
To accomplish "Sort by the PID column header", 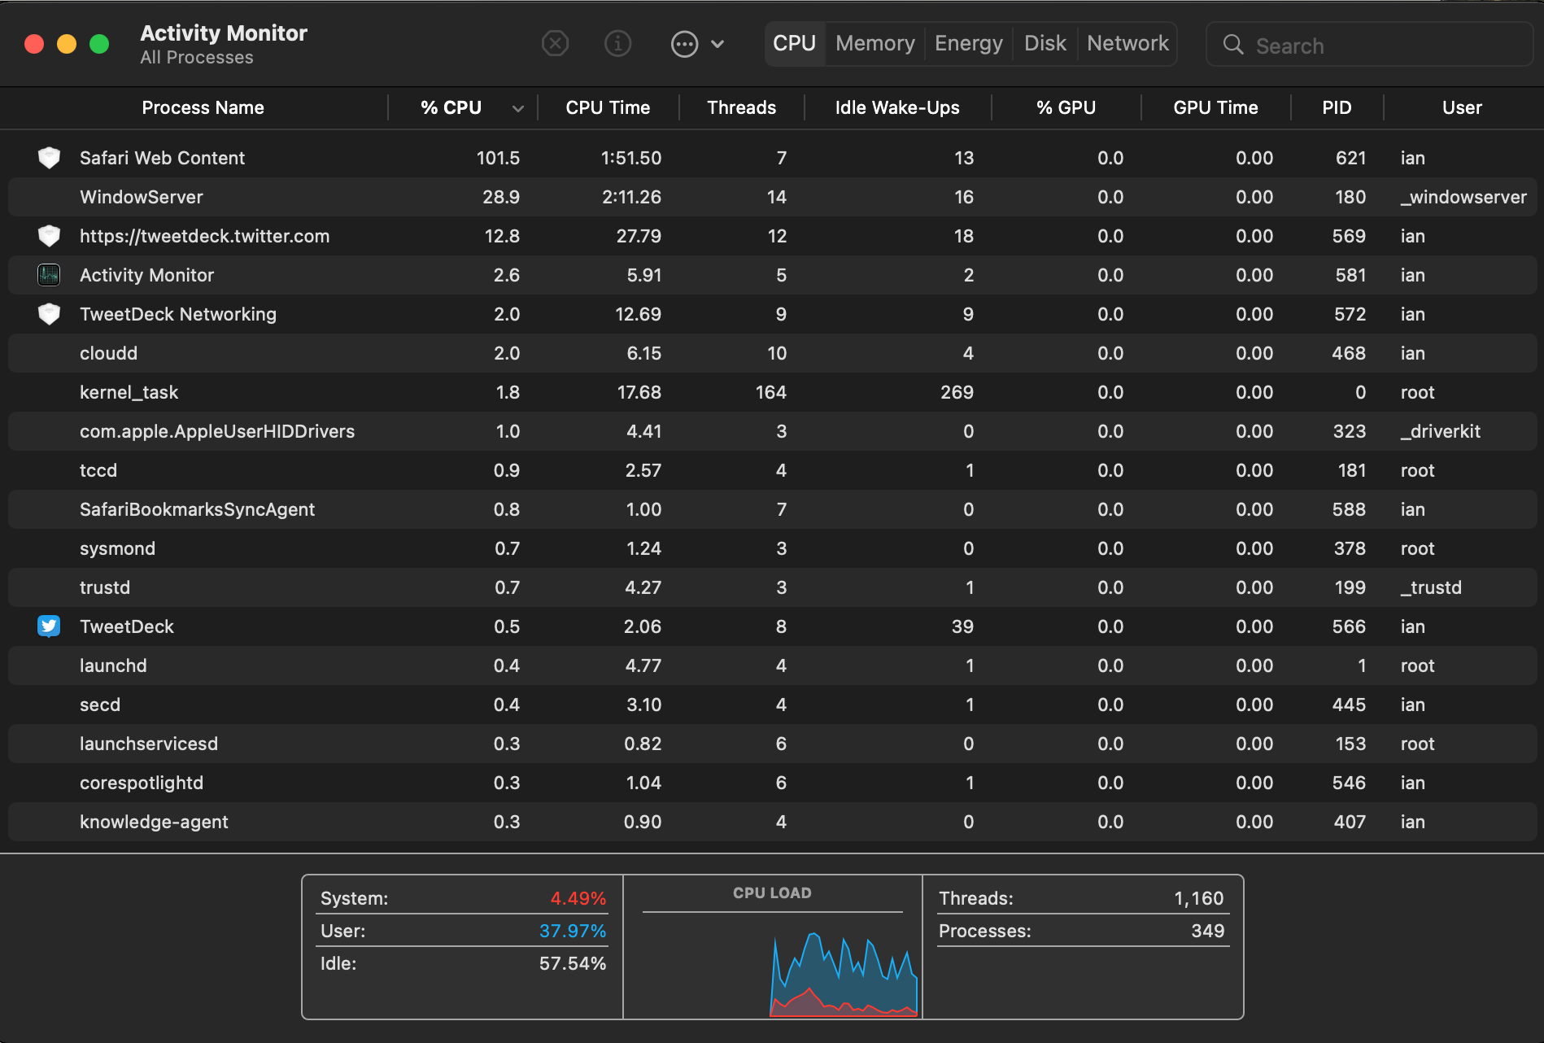I will coord(1336,107).
